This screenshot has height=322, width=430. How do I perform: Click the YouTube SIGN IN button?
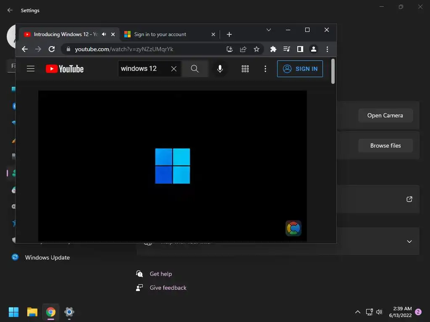pyautogui.click(x=300, y=69)
